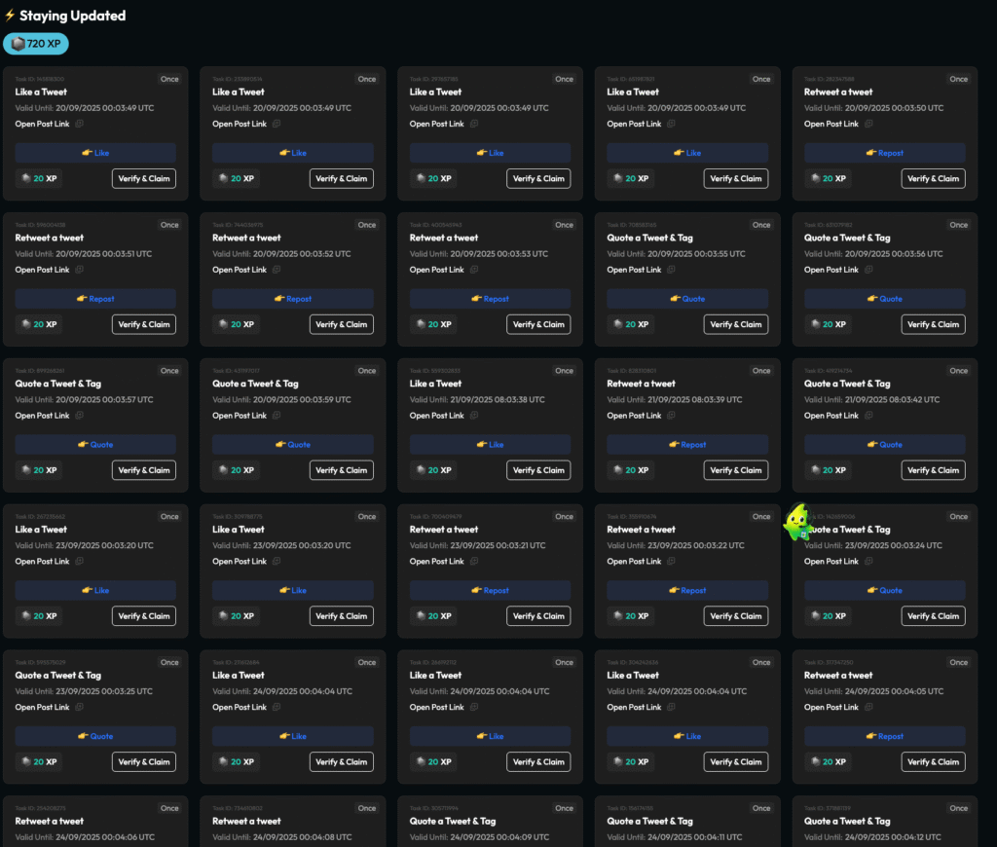The height and width of the screenshot is (847, 997).
Task: Copy link icon on like task expiring 21/09 08:03:38
Action: pyautogui.click(x=474, y=416)
